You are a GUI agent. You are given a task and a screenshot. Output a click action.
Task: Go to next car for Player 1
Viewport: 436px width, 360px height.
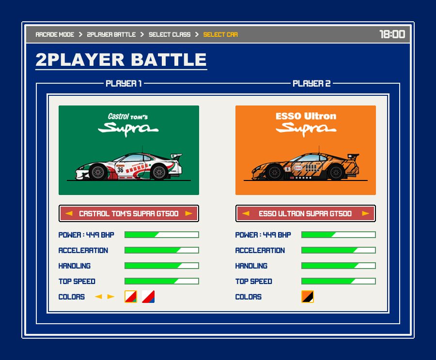[x=189, y=213]
